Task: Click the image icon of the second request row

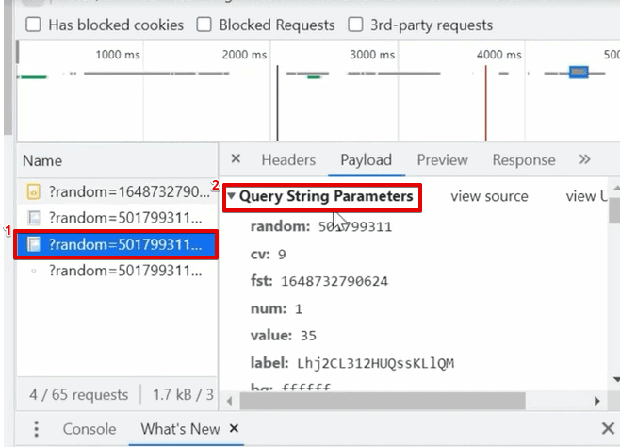Action: point(34,218)
